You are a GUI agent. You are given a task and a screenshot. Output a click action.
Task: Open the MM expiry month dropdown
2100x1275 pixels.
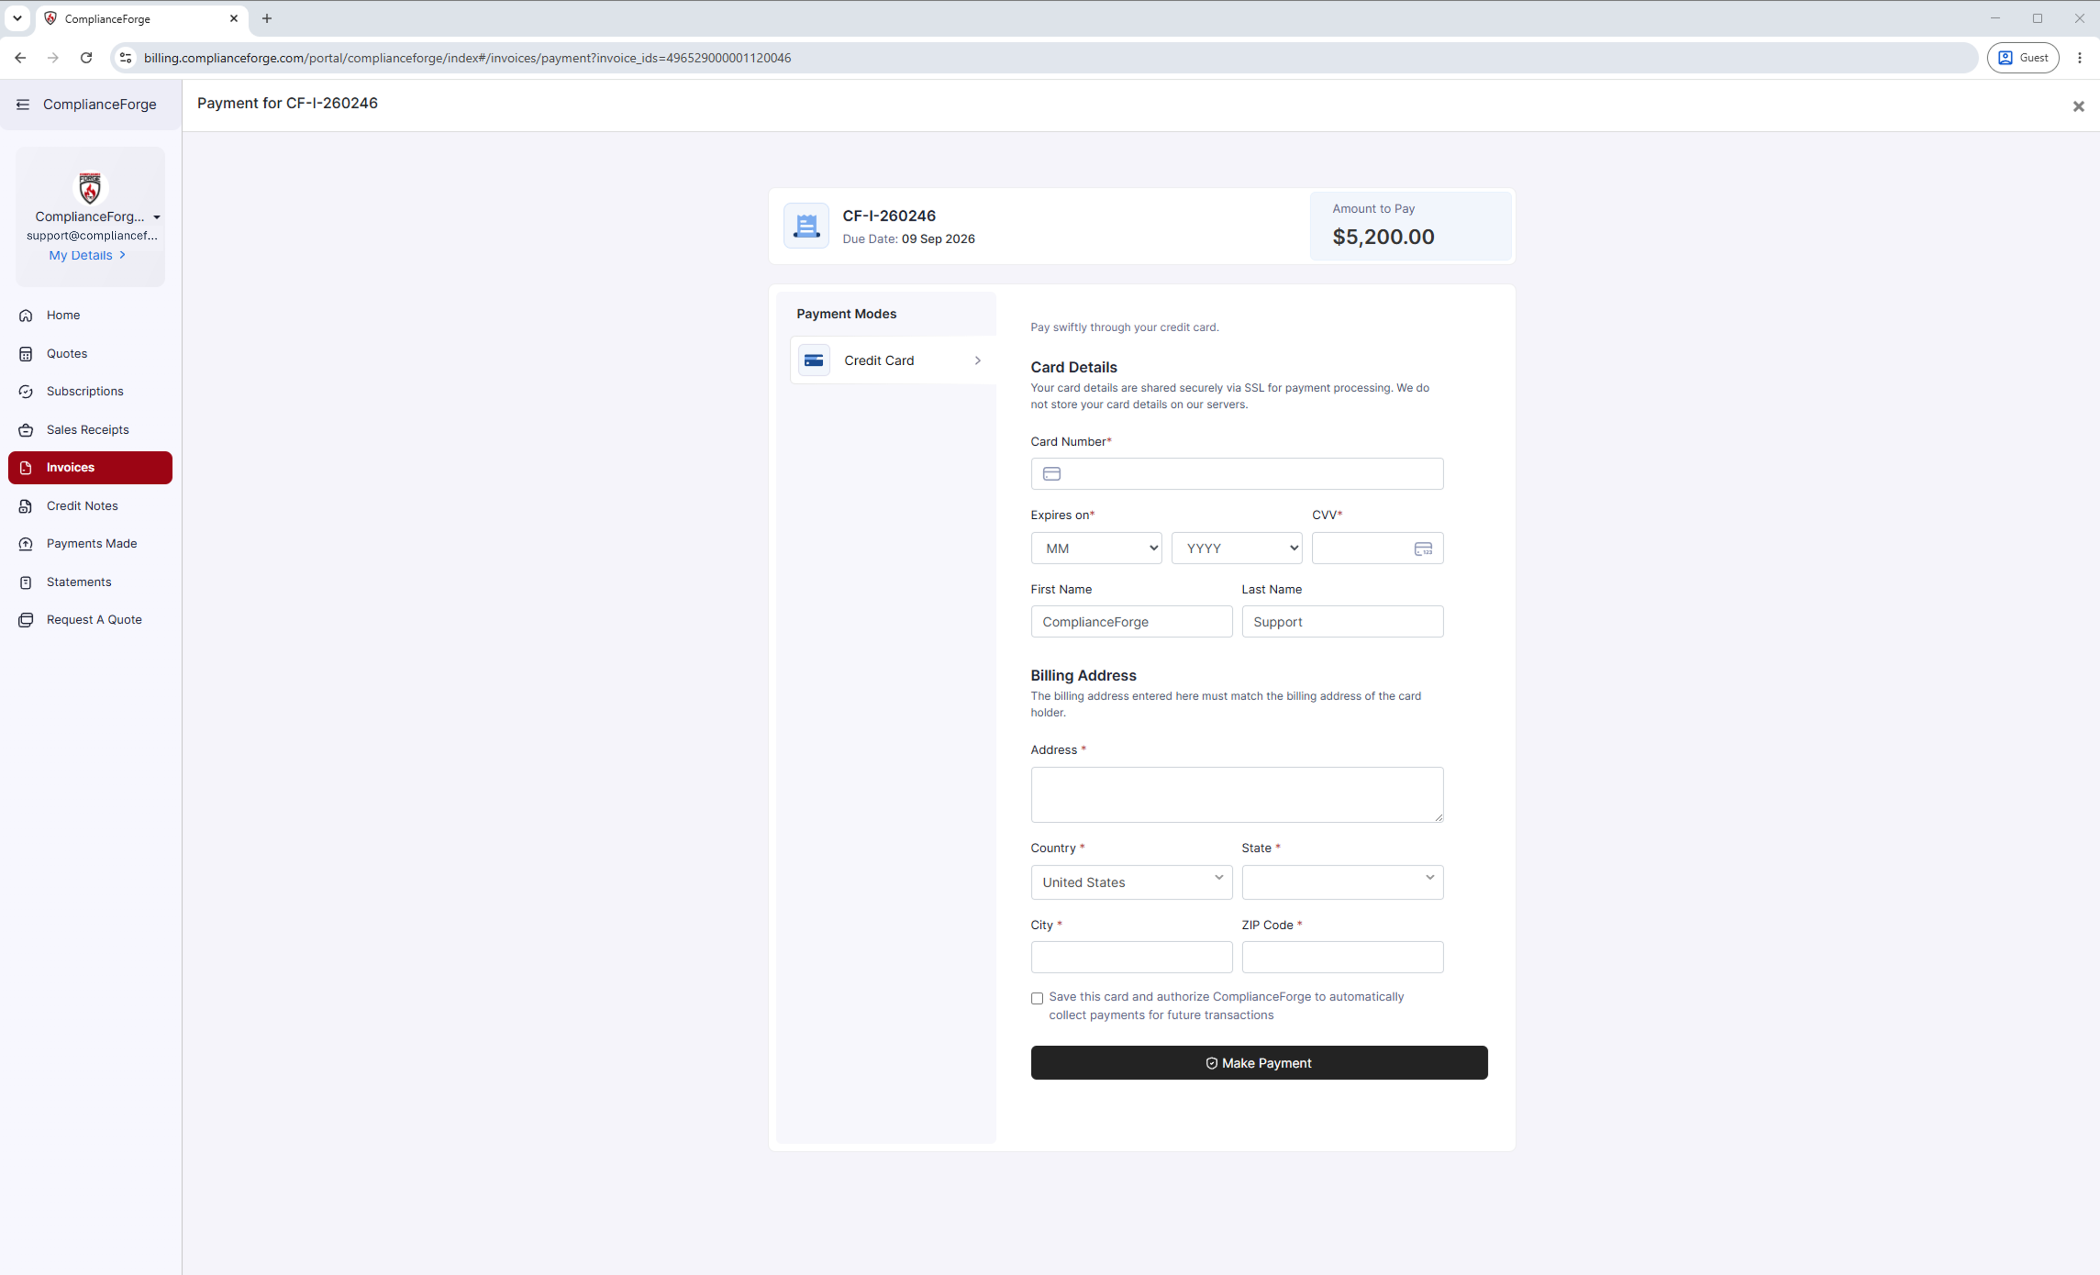pos(1096,548)
